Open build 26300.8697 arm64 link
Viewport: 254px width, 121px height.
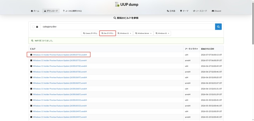60,83
